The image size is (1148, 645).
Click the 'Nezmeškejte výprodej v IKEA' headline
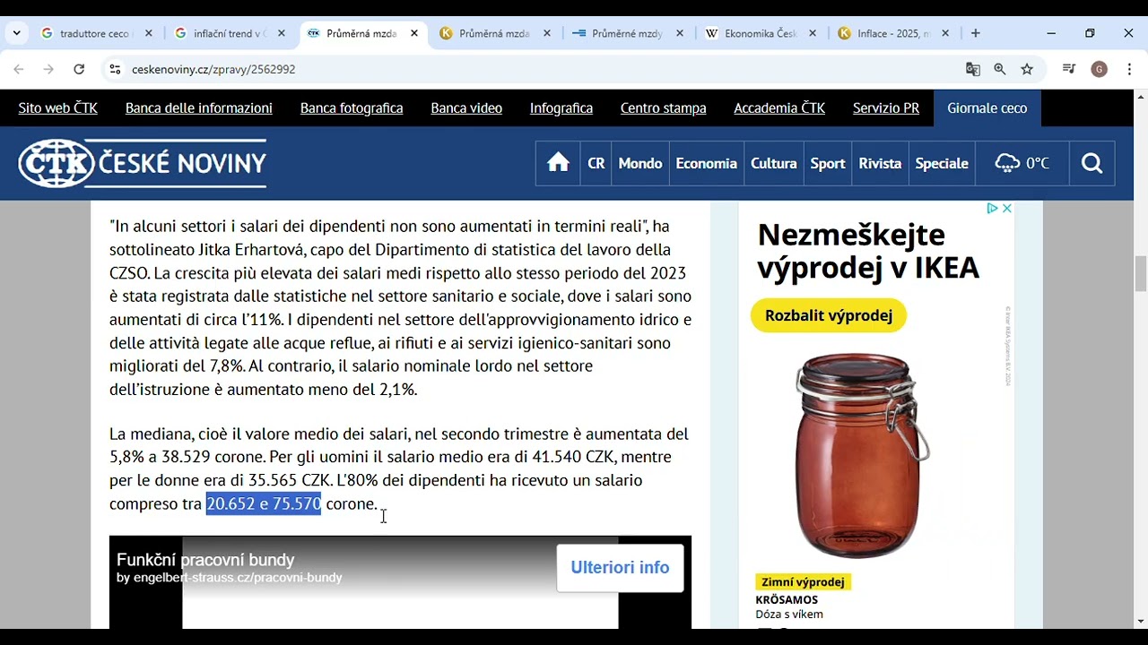click(868, 251)
